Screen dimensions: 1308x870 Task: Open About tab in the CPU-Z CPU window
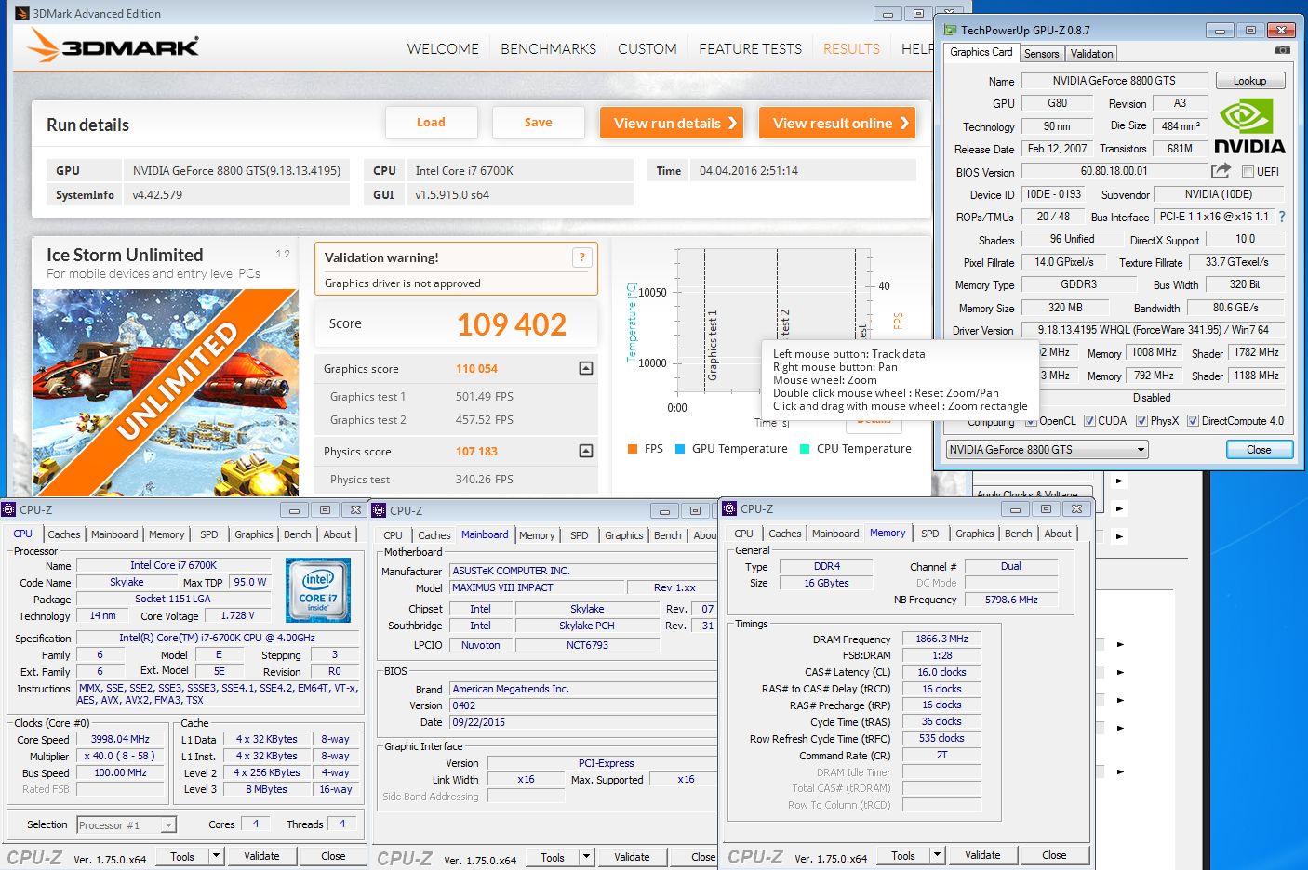click(x=337, y=534)
